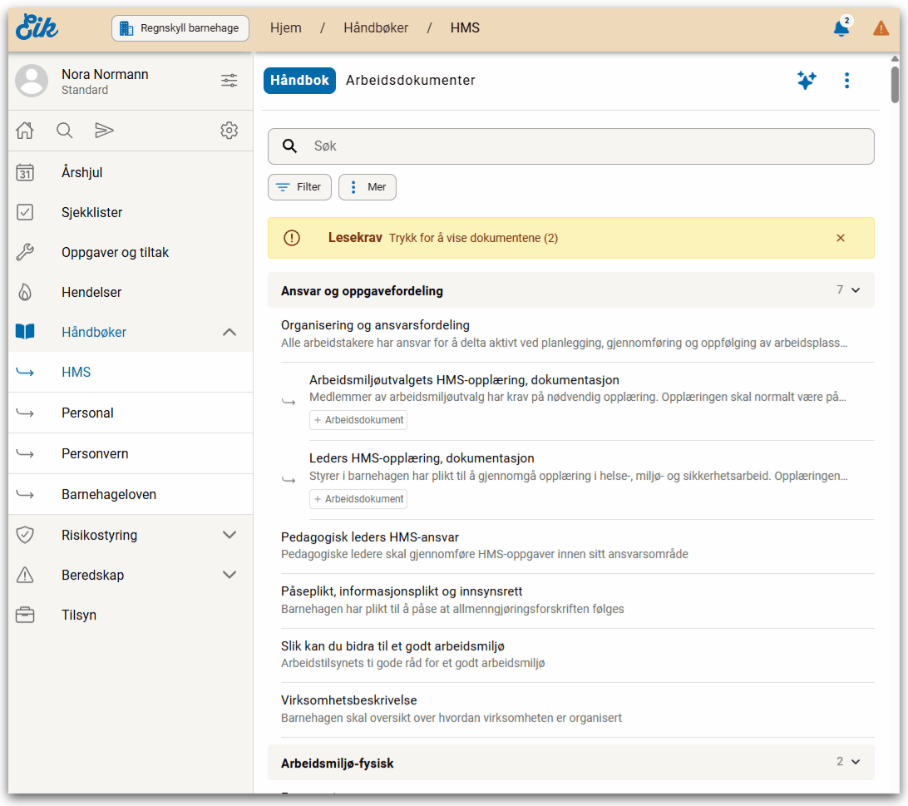Select the Håndbok tab

pyautogui.click(x=299, y=81)
